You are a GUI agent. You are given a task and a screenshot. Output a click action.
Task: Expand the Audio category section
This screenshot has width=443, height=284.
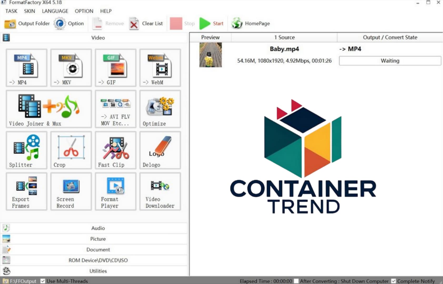tap(98, 228)
